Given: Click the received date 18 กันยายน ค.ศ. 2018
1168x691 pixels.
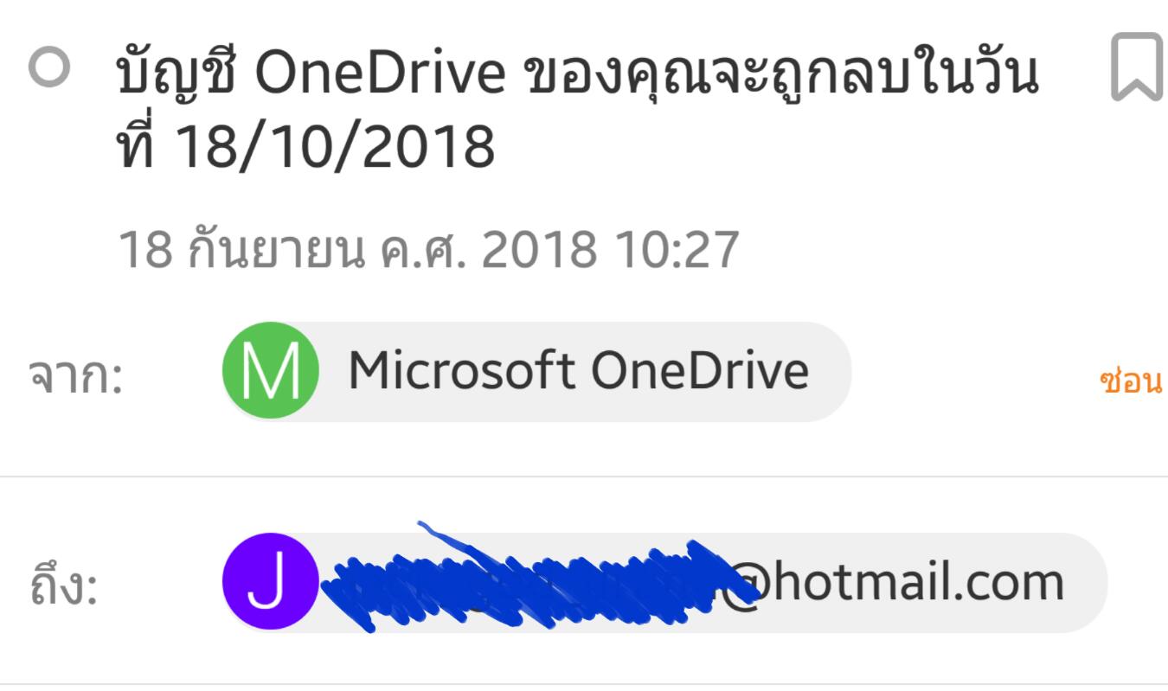Looking at the screenshot, I should (357, 249).
